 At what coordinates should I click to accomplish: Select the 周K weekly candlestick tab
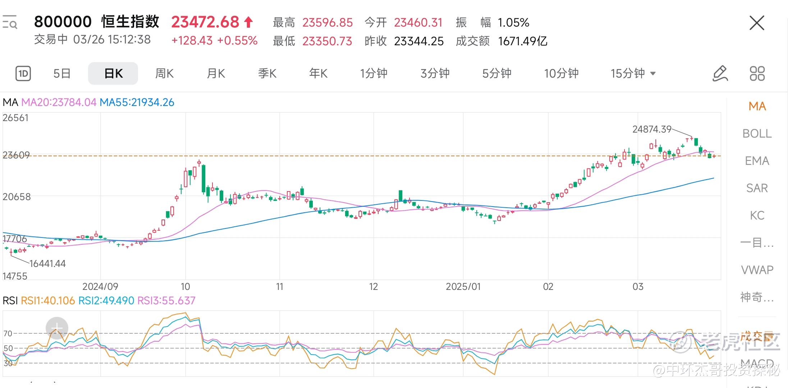164,74
